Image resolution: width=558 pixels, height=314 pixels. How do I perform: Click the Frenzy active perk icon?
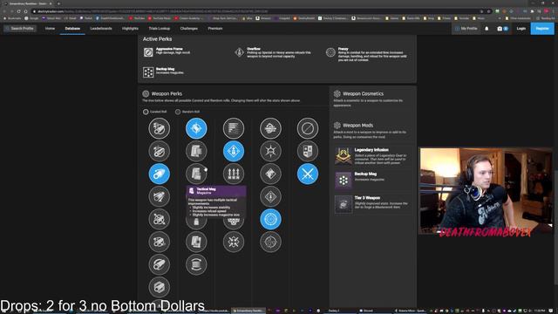tap(330, 52)
